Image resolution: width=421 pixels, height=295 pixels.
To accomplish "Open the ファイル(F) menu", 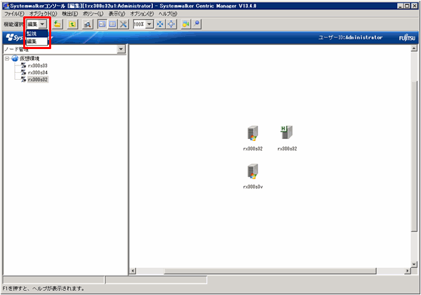I will pyautogui.click(x=14, y=14).
